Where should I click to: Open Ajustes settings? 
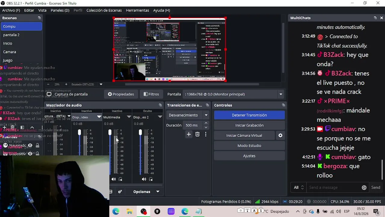point(249,156)
